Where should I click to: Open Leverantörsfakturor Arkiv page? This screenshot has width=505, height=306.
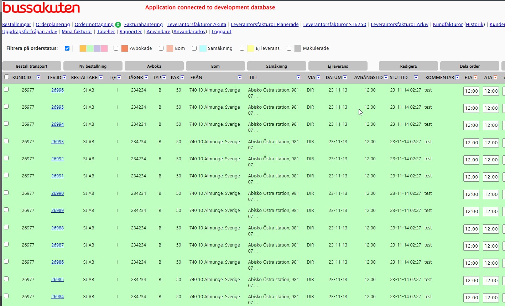tap(400, 25)
